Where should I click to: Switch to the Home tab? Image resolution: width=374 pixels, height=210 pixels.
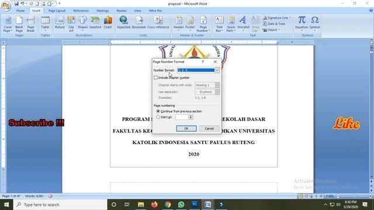(x=20, y=10)
